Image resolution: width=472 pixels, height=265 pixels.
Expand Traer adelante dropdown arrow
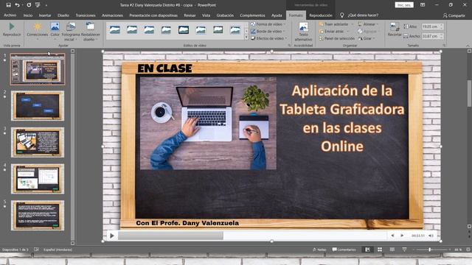point(353,24)
